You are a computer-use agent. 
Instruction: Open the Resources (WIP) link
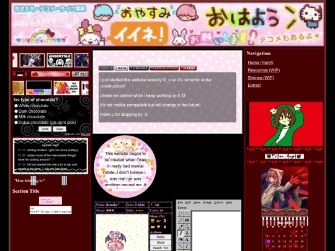[x=264, y=70]
